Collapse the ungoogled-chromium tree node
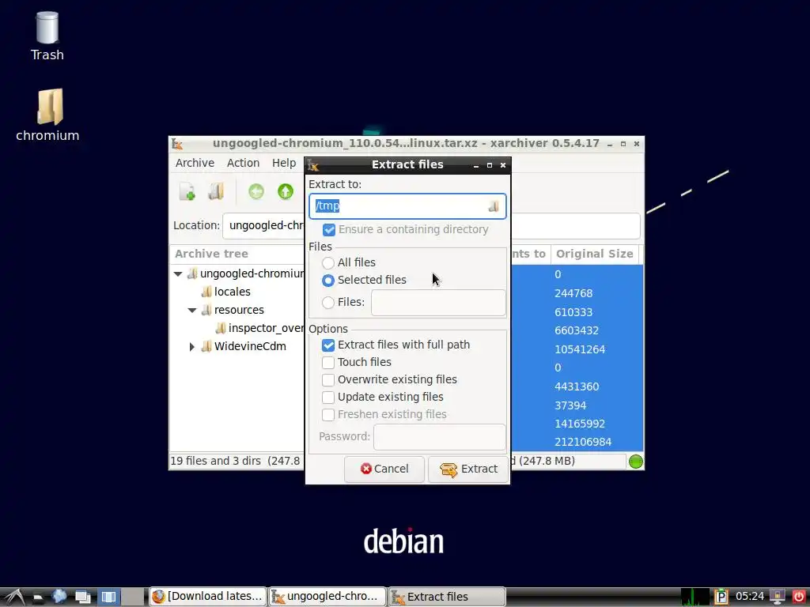The width and height of the screenshot is (810, 607). click(x=178, y=274)
